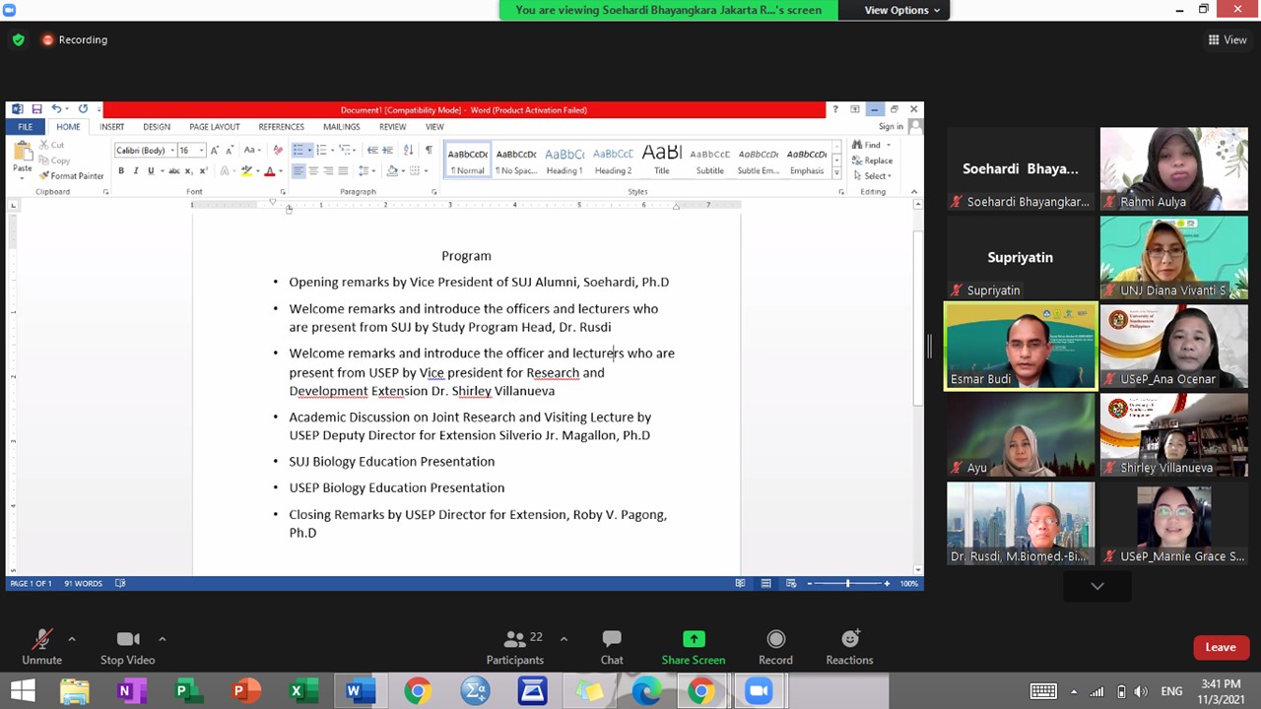Open the PAGE LAYOUT ribbon tab
This screenshot has height=709, width=1261.
click(x=215, y=127)
